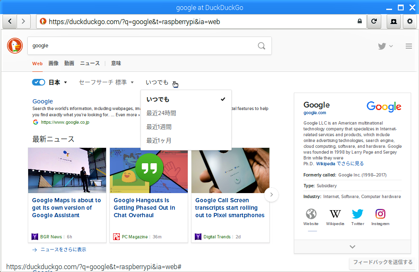Show next news cards with the right arrow
Viewport: 419px width, 272px height.
click(271, 195)
